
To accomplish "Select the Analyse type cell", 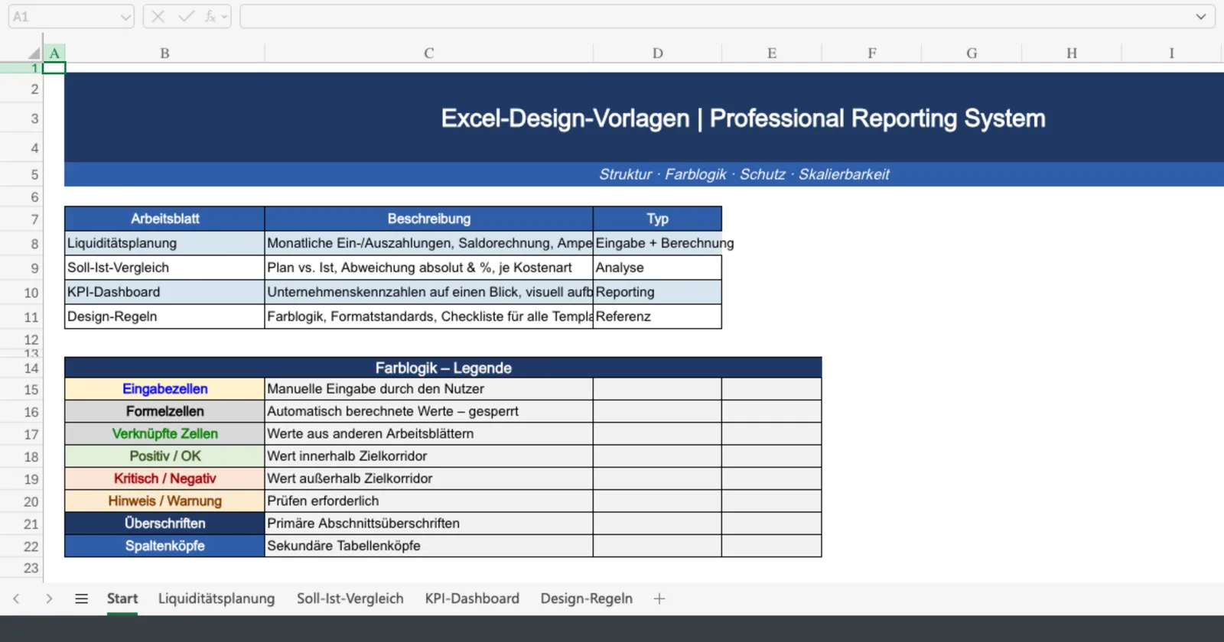I will [657, 267].
